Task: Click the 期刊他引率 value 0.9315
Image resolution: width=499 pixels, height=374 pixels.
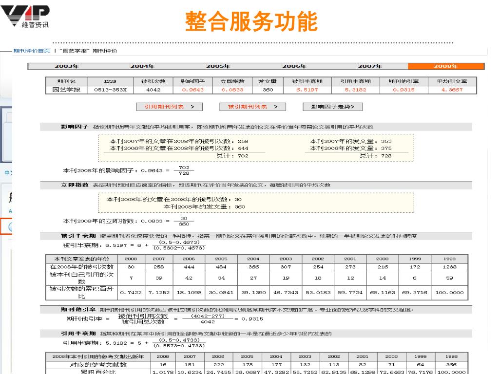Action: point(403,90)
